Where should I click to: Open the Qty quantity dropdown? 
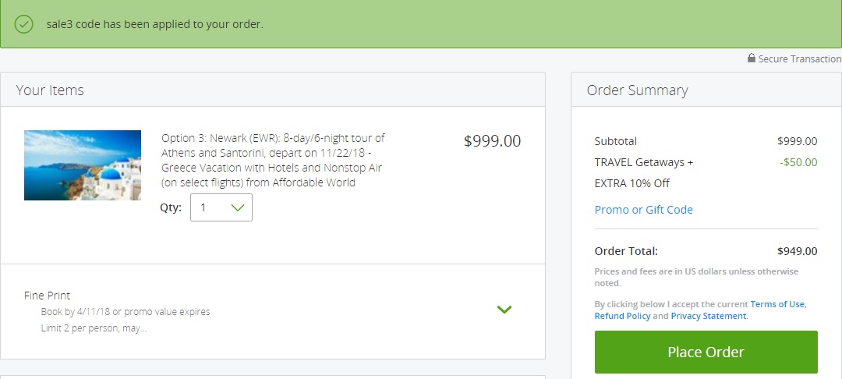[x=221, y=207]
